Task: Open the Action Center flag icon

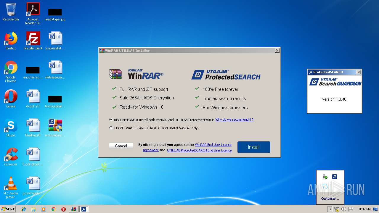Action: tap(351, 209)
